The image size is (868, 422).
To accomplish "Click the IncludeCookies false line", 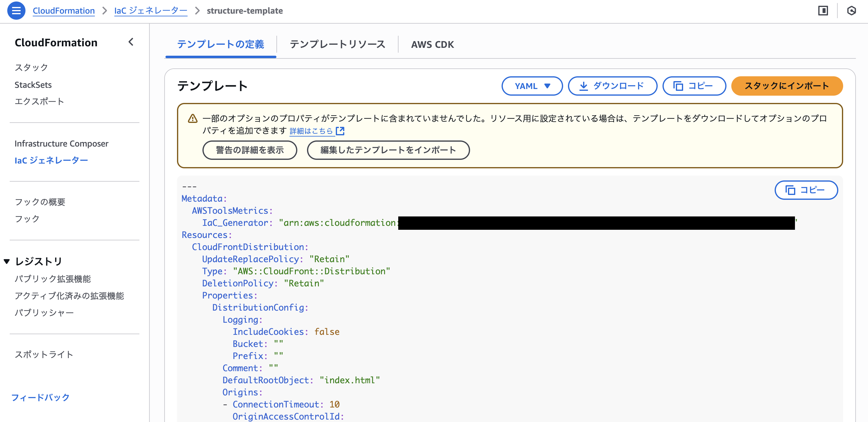I will (x=286, y=332).
